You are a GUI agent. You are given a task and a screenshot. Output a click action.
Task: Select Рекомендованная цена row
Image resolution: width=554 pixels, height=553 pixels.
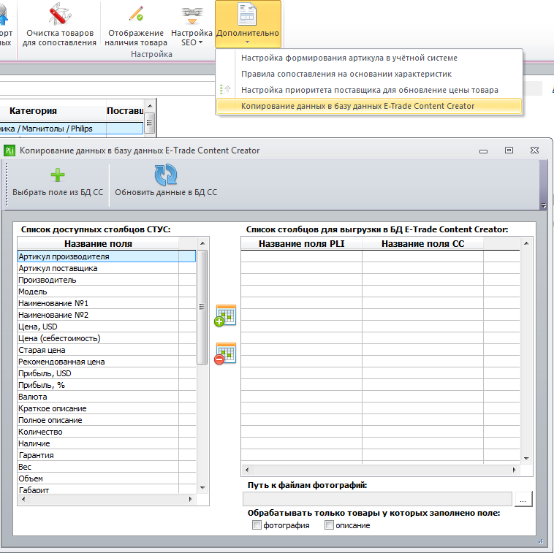[x=107, y=362]
